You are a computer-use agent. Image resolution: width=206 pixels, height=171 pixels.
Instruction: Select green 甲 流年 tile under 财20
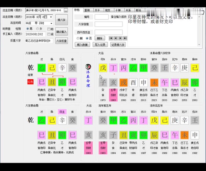click(x=113, y=120)
